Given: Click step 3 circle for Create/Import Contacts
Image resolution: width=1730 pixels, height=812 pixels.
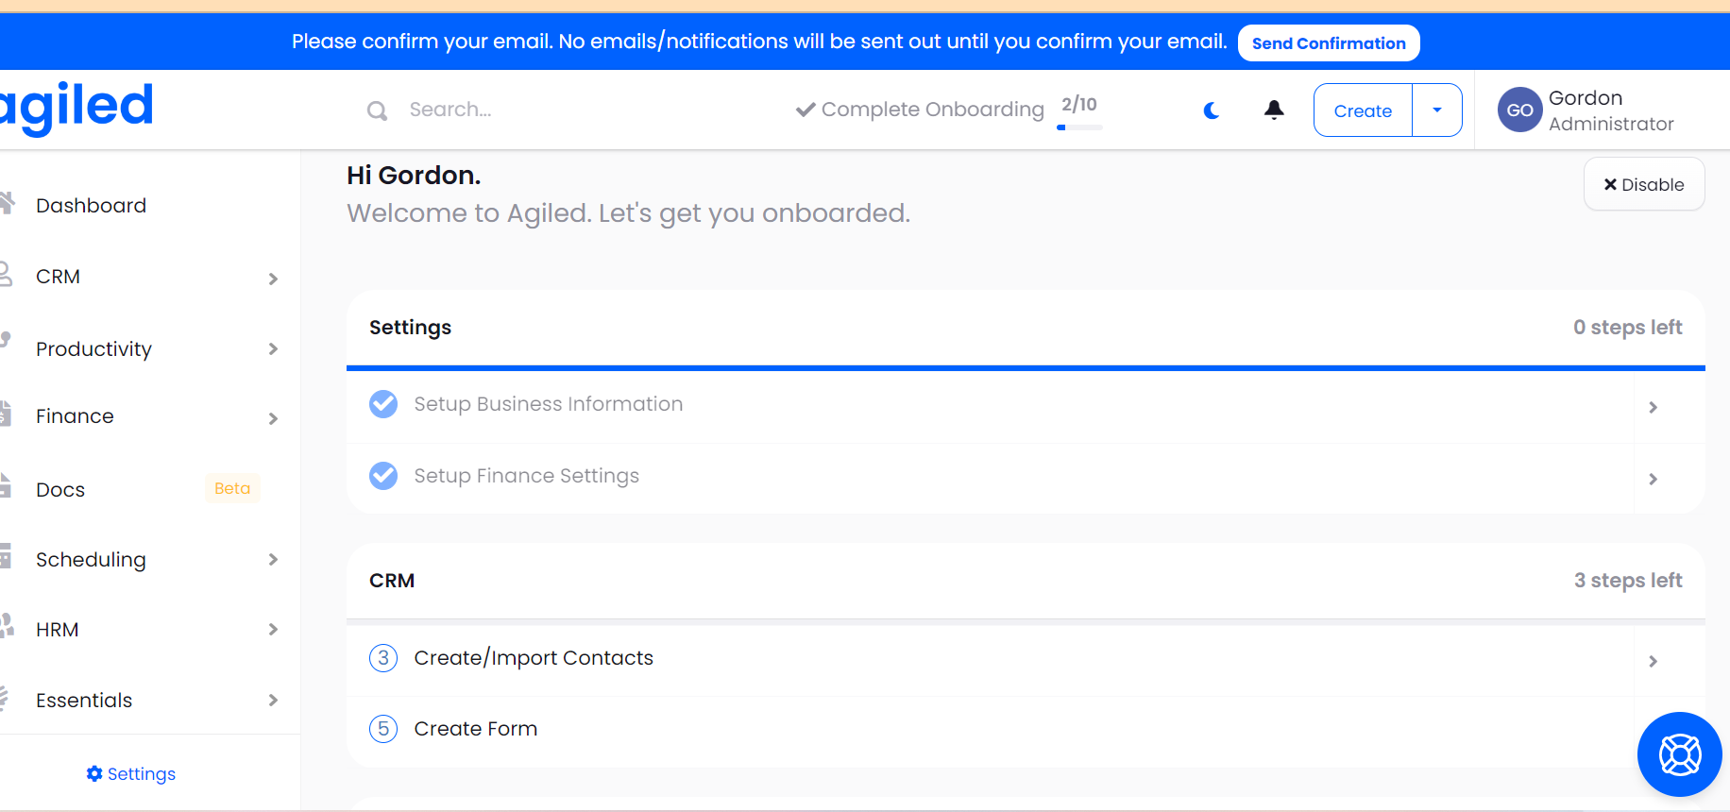Looking at the screenshot, I should [383, 658].
